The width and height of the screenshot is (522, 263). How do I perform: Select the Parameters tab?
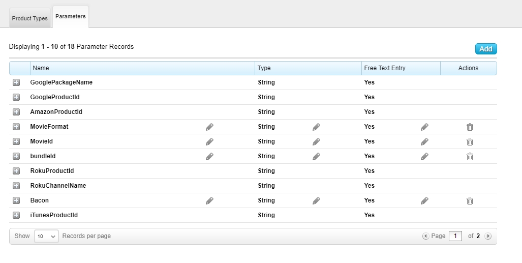(71, 17)
